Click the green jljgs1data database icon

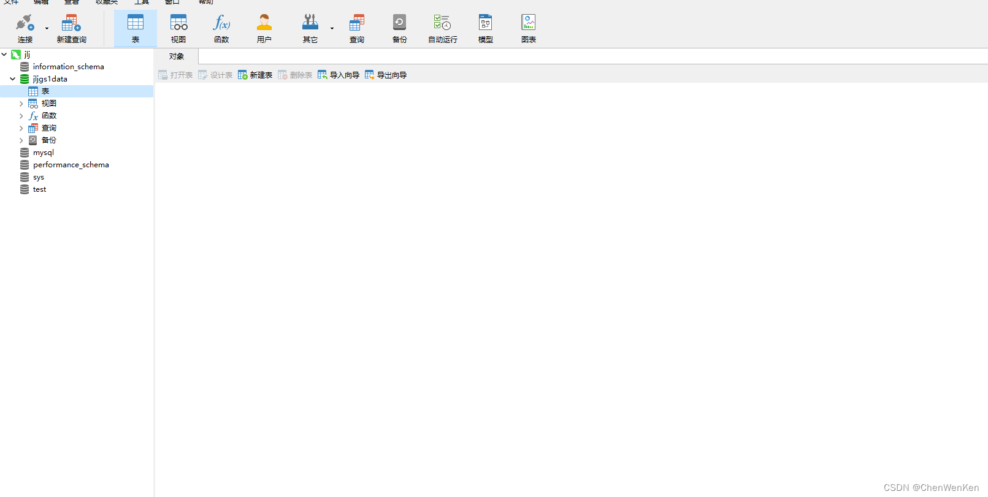pyautogui.click(x=25, y=79)
